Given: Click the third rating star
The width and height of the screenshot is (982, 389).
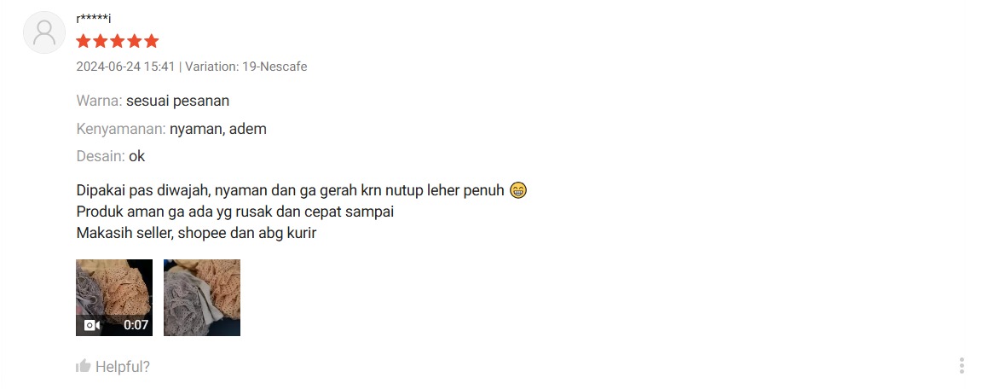Looking at the screenshot, I should (x=117, y=41).
